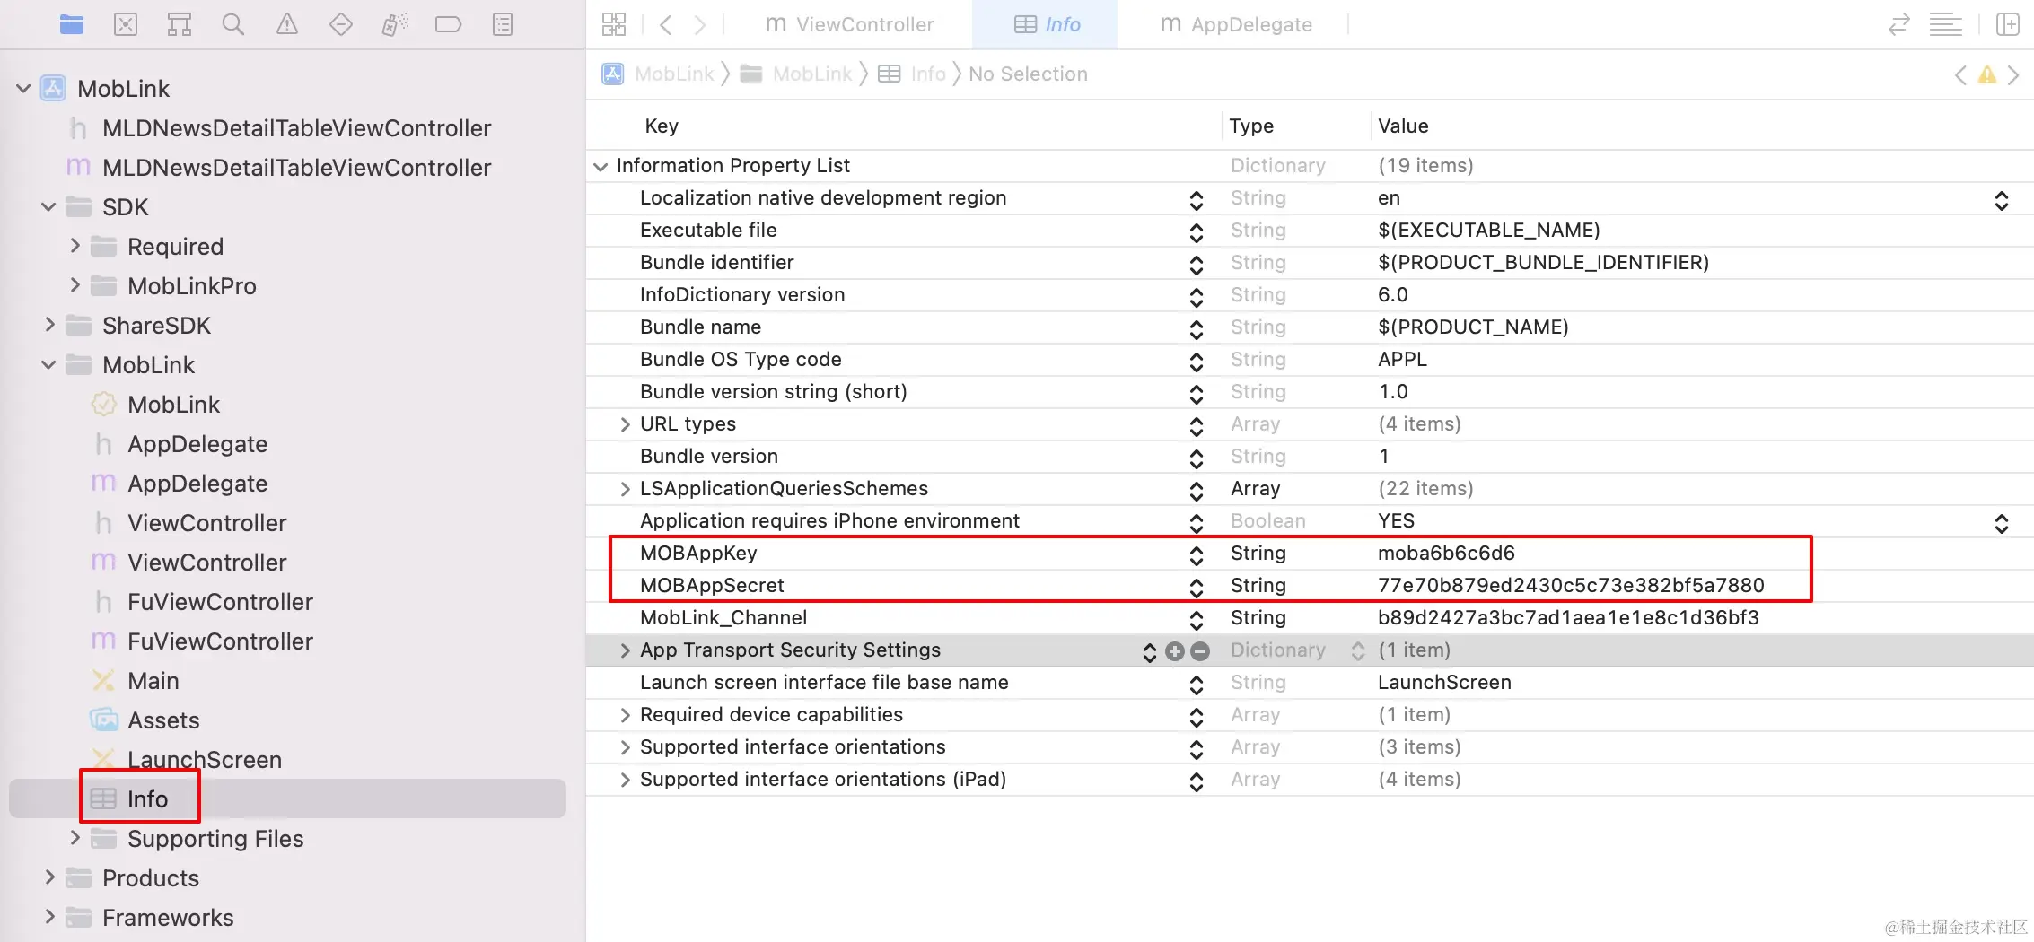Collapse the SDK folder
The height and width of the screenshot is (942, 2034).
click(x=49, y=207)
